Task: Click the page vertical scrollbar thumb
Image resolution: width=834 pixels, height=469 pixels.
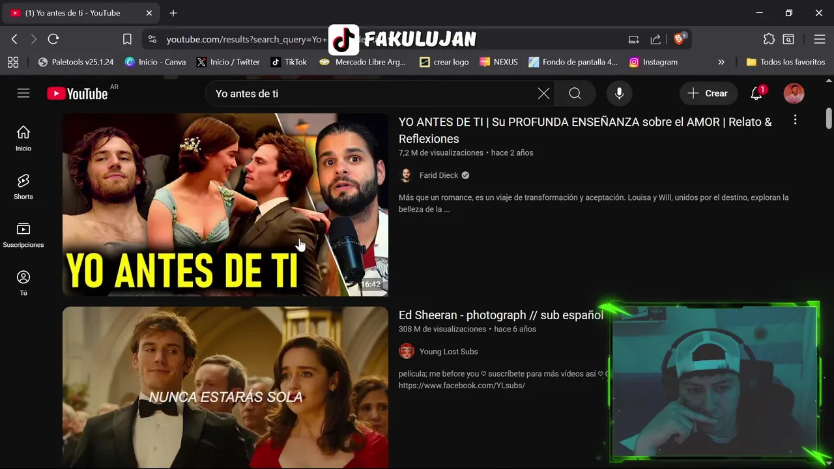Action: [829, 119]
